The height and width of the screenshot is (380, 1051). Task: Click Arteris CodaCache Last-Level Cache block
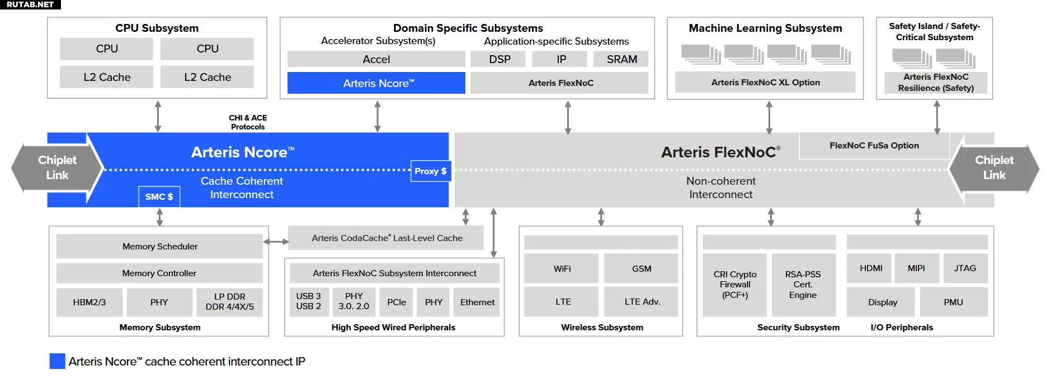(386, 238)
